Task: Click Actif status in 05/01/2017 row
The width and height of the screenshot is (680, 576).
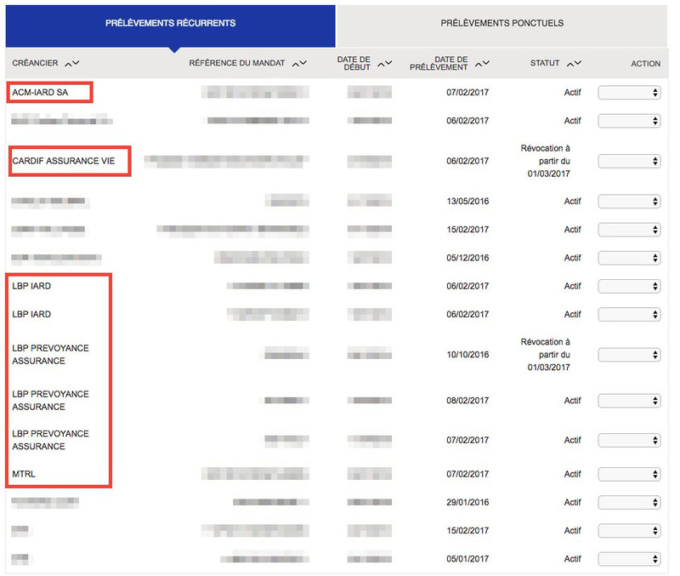Action: [572, 559]
